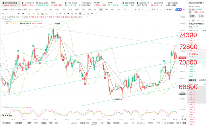Click the AI 解读 badge
Screen dimensions: 206x125
coord(178,9)
